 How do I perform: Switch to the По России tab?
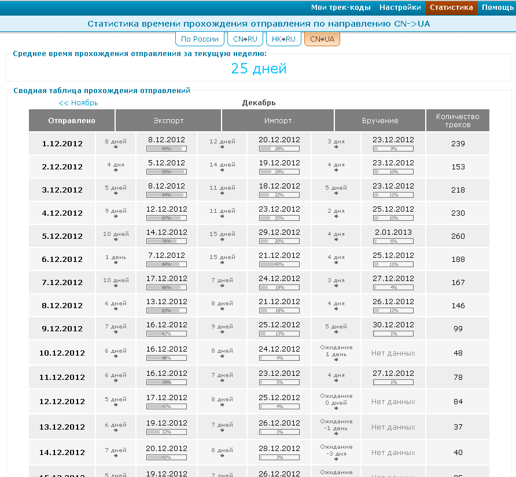200,39
